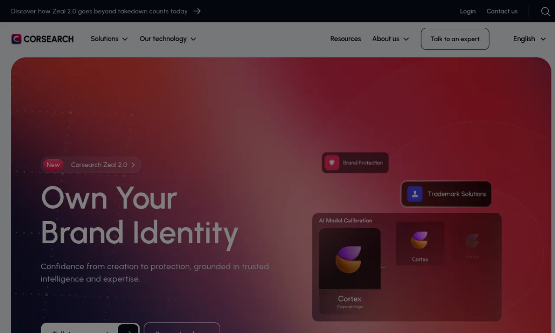555x333 pixels.
Task: Click the Talk to an expert button
Action: click(x=455, y=39)
